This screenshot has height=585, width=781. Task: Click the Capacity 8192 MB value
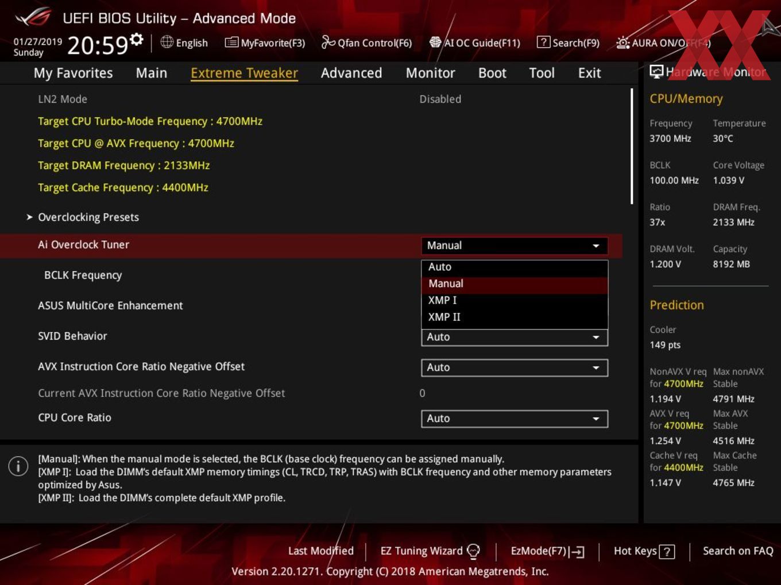pyautogui.click(x=731, y=264)
